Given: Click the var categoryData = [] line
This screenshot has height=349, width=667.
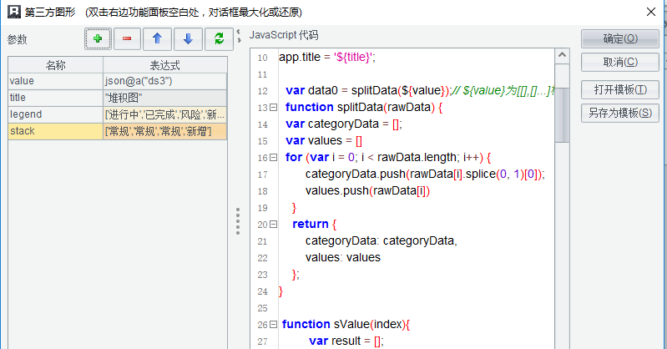Looking at the screenshot, I should [x=344, y=124].
